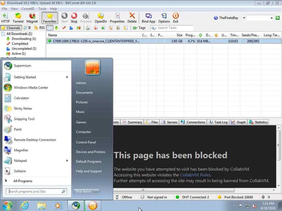The width and height of the screenshot is (282, 211).
Task: Select Active (1) in sidebar
Action: (18, 54)
